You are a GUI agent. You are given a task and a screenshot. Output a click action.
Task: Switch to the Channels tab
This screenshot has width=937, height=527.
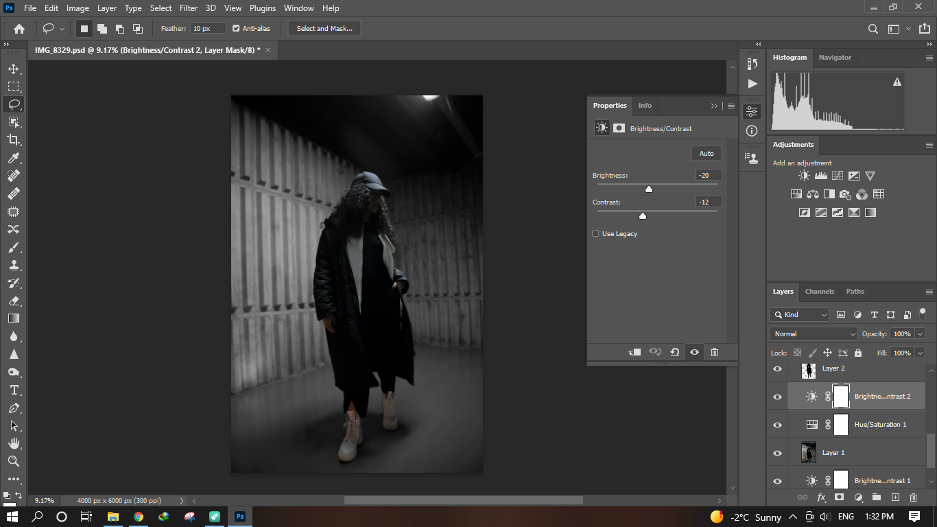point(820,292)
